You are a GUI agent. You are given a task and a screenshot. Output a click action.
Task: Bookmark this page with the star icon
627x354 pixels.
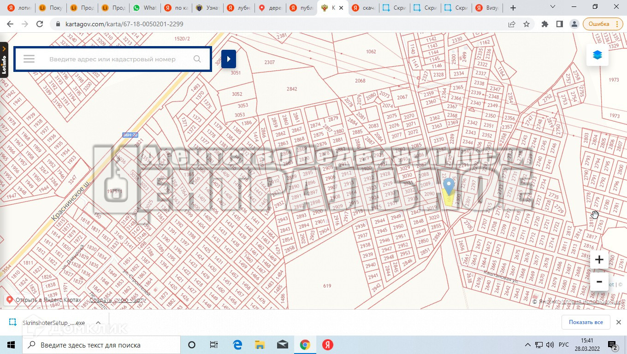tap(526, 24)
